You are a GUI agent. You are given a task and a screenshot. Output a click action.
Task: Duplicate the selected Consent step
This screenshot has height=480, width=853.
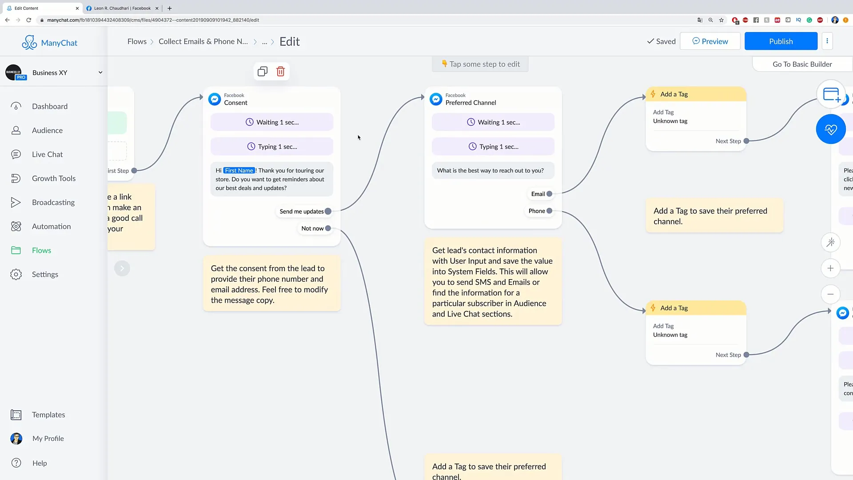click(263, 71)
